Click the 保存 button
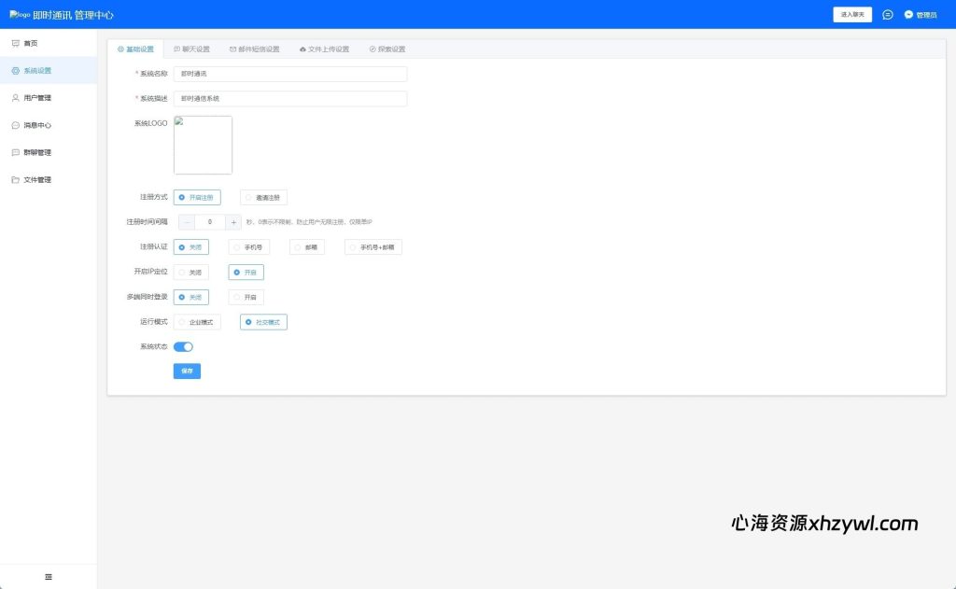Screen dimensions: 956x589 point(187,371)
